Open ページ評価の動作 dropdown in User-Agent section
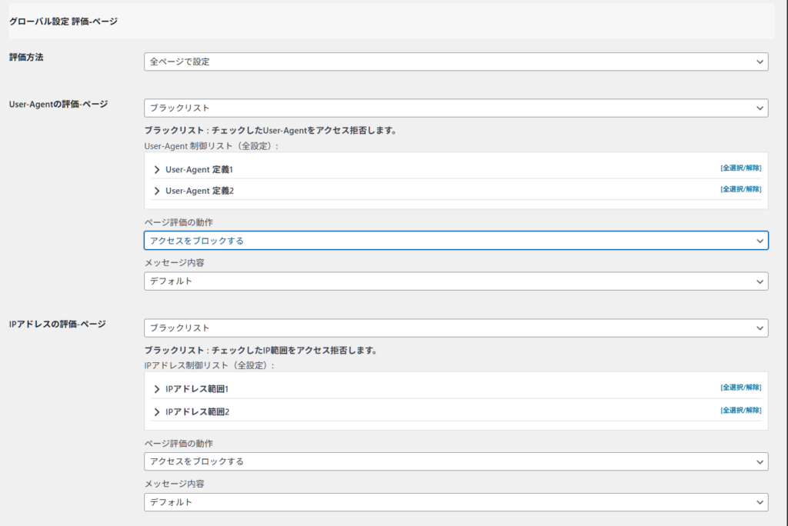This screenshot has width=788, height=526. pos(456,241)
